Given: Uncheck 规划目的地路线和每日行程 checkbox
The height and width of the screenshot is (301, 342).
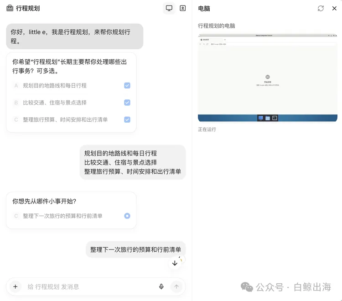Looking at the screenshot, I should (x=127, y=85).
